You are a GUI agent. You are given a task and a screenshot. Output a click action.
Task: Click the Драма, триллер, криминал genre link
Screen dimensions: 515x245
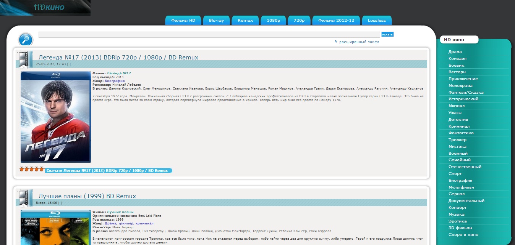[x=129, y=223]
